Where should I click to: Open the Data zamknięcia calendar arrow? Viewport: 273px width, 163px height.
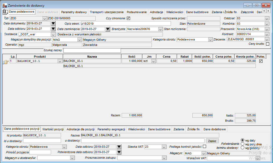108,29
